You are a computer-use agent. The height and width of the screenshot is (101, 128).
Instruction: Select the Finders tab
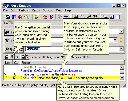(x=9, y=23)
